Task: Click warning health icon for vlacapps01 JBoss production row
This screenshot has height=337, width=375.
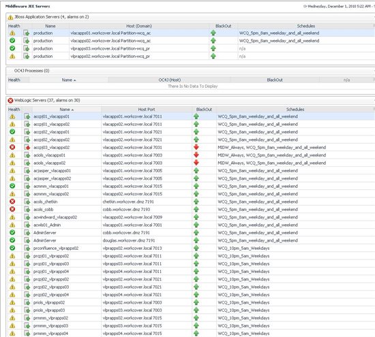Action: click(x=12, y=33)
